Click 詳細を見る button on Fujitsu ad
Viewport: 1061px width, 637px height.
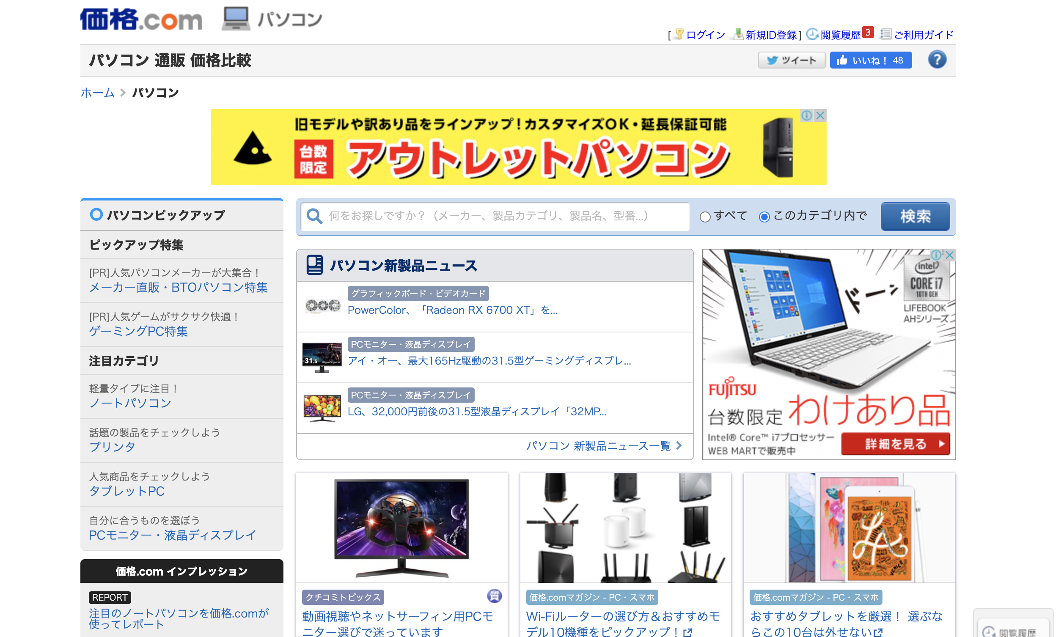895,444
